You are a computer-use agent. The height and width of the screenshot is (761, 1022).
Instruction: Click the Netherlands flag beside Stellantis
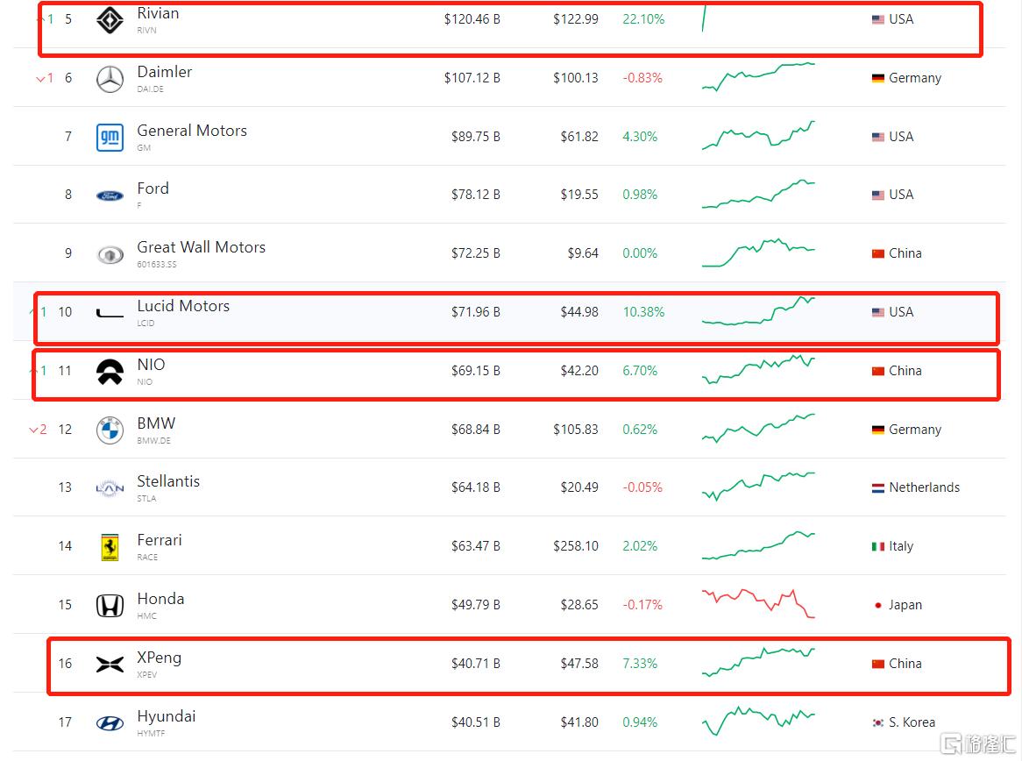click(877, 488)
